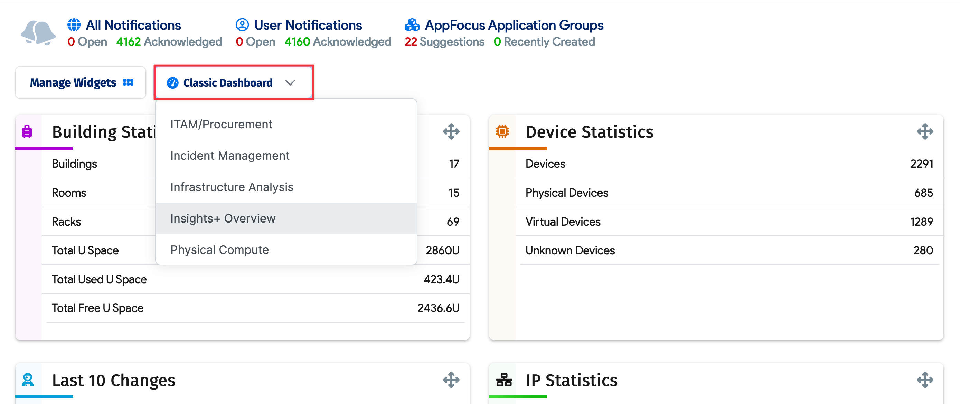Select Incident Management dashboard

coord(230,156)
